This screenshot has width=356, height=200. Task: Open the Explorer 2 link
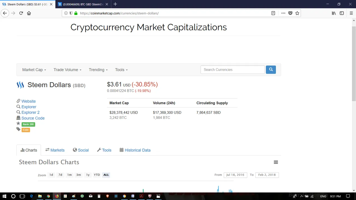pyautogui.click(x=31, y=112)
